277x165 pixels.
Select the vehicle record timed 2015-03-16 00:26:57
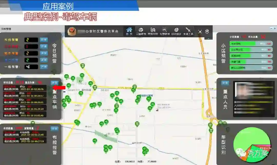click(25, 95)
